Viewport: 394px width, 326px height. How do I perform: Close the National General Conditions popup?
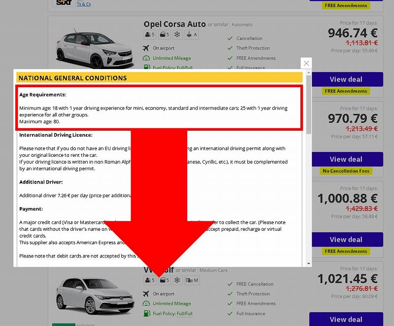point(306,63)
